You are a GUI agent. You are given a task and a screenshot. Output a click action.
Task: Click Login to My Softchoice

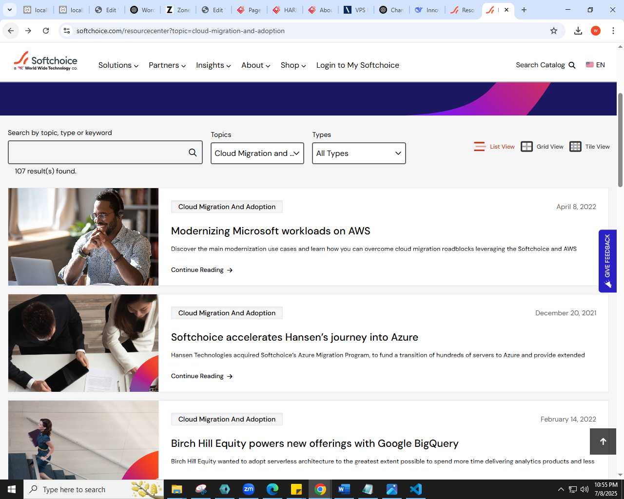(358, 65)
